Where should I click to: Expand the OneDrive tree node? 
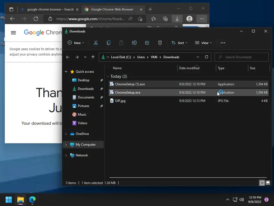(66, 134)
